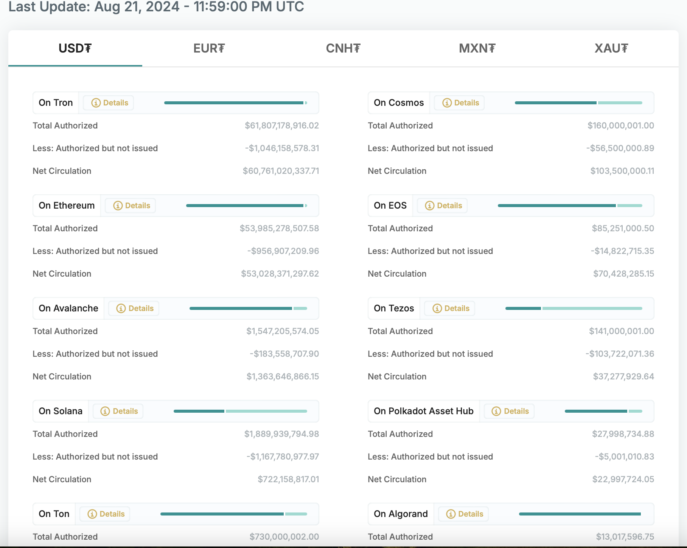The height and width of the screenshot is (548, 687).
Task: Select Avalanche net circulation $1,363,646,866.15
Action: (x=283, y=376)
